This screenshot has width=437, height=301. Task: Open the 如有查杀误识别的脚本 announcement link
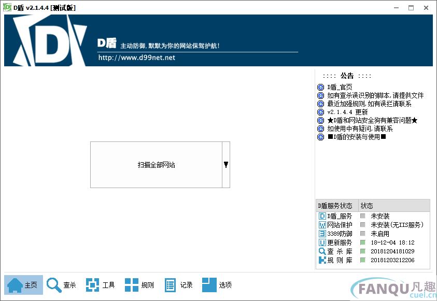coord(375,95)
